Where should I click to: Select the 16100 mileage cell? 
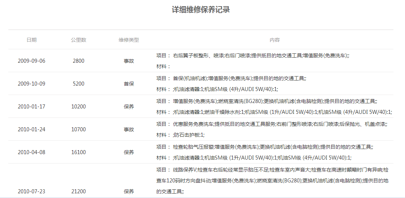click(x=79, y=152)
